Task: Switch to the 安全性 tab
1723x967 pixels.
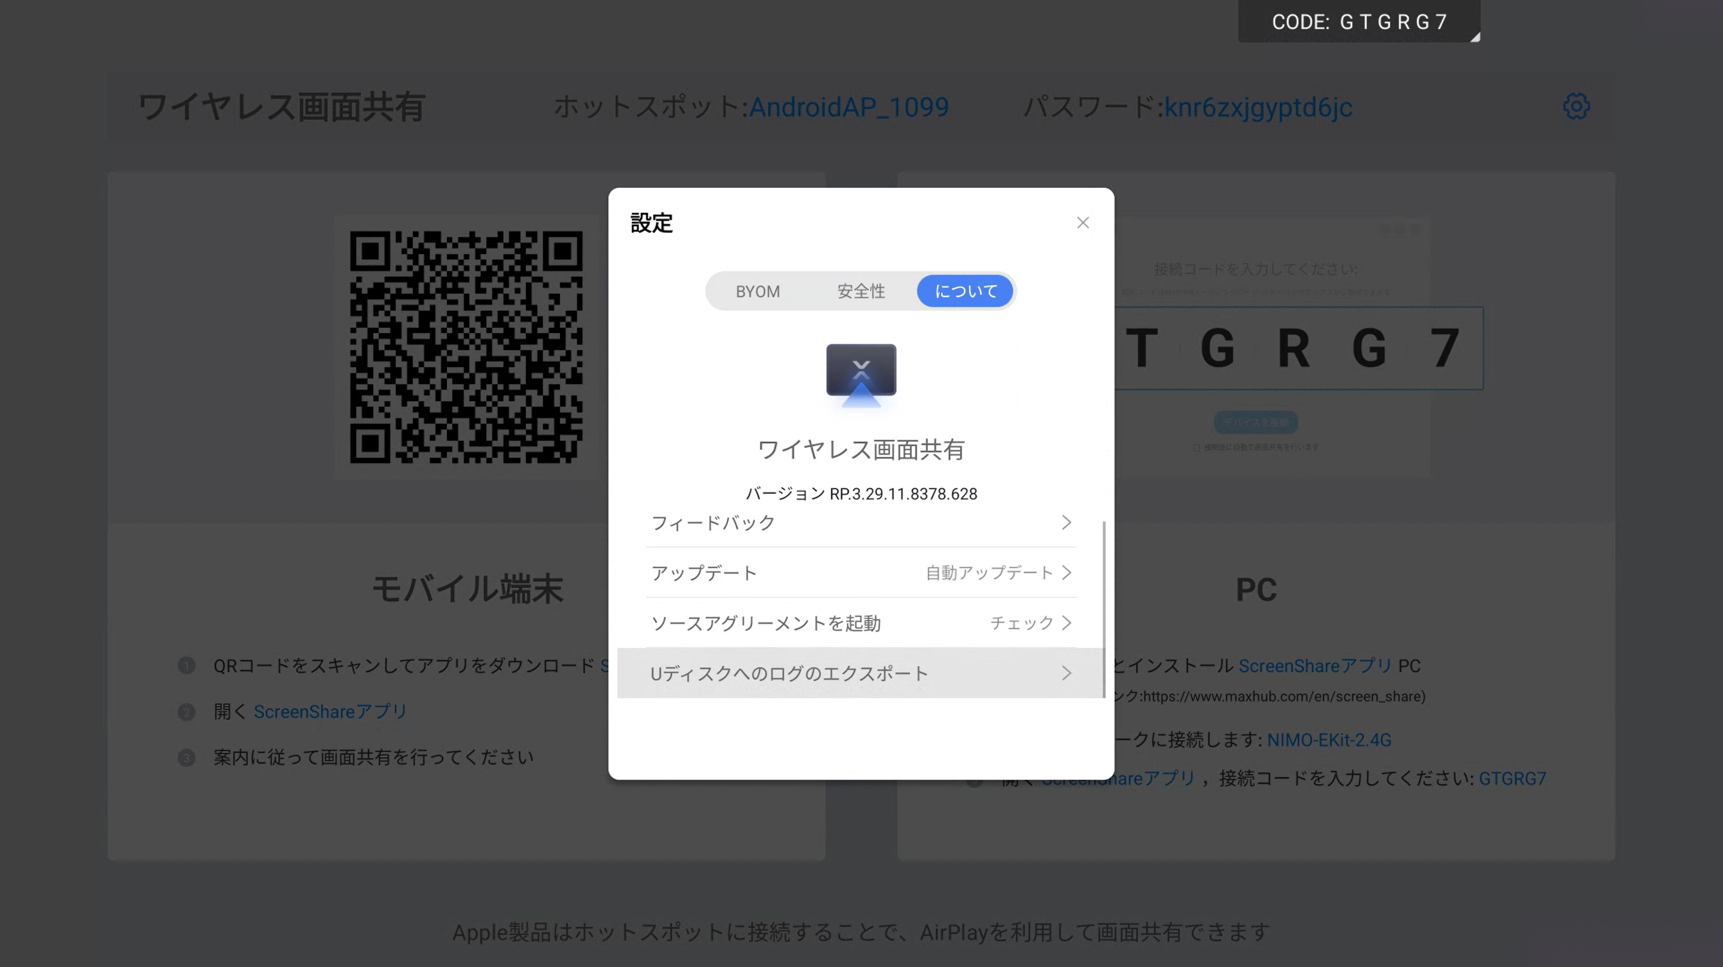Action: [x=861, y=292]
